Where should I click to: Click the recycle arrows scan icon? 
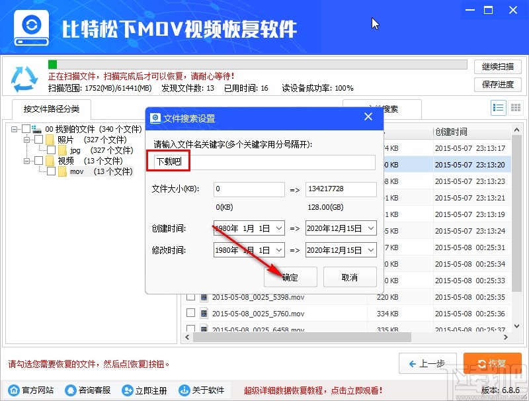(x=24, y=79)
